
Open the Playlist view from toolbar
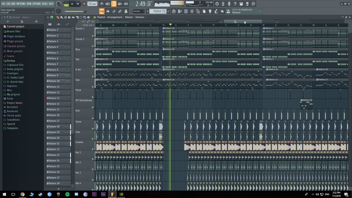pyautogui.click(x=174, y=11)
